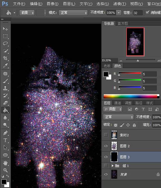Select the Crop tool
The width and height of the screenshot is (161, 188).
(x=5, y=58)
